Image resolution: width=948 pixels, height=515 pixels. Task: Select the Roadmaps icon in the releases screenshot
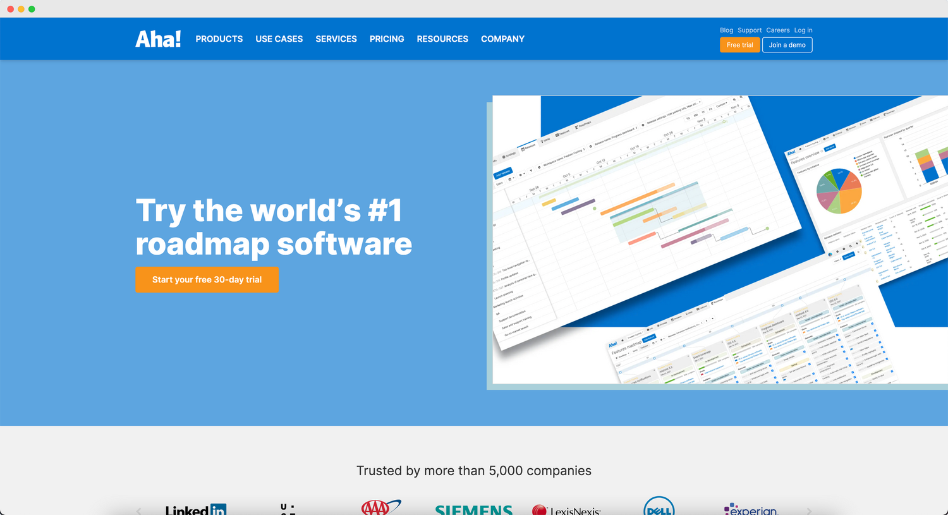[x=577, y=126]
